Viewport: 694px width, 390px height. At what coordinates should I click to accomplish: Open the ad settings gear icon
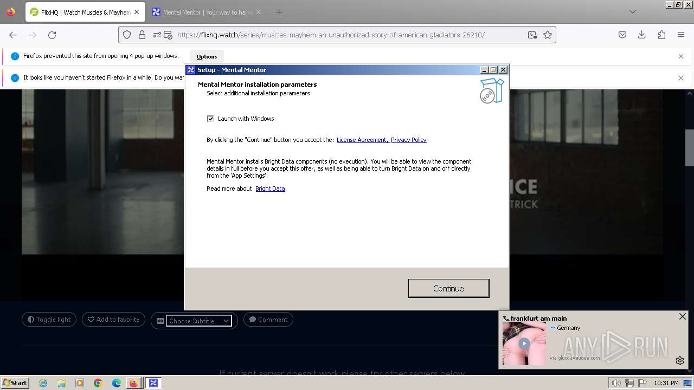click(680, 361)
